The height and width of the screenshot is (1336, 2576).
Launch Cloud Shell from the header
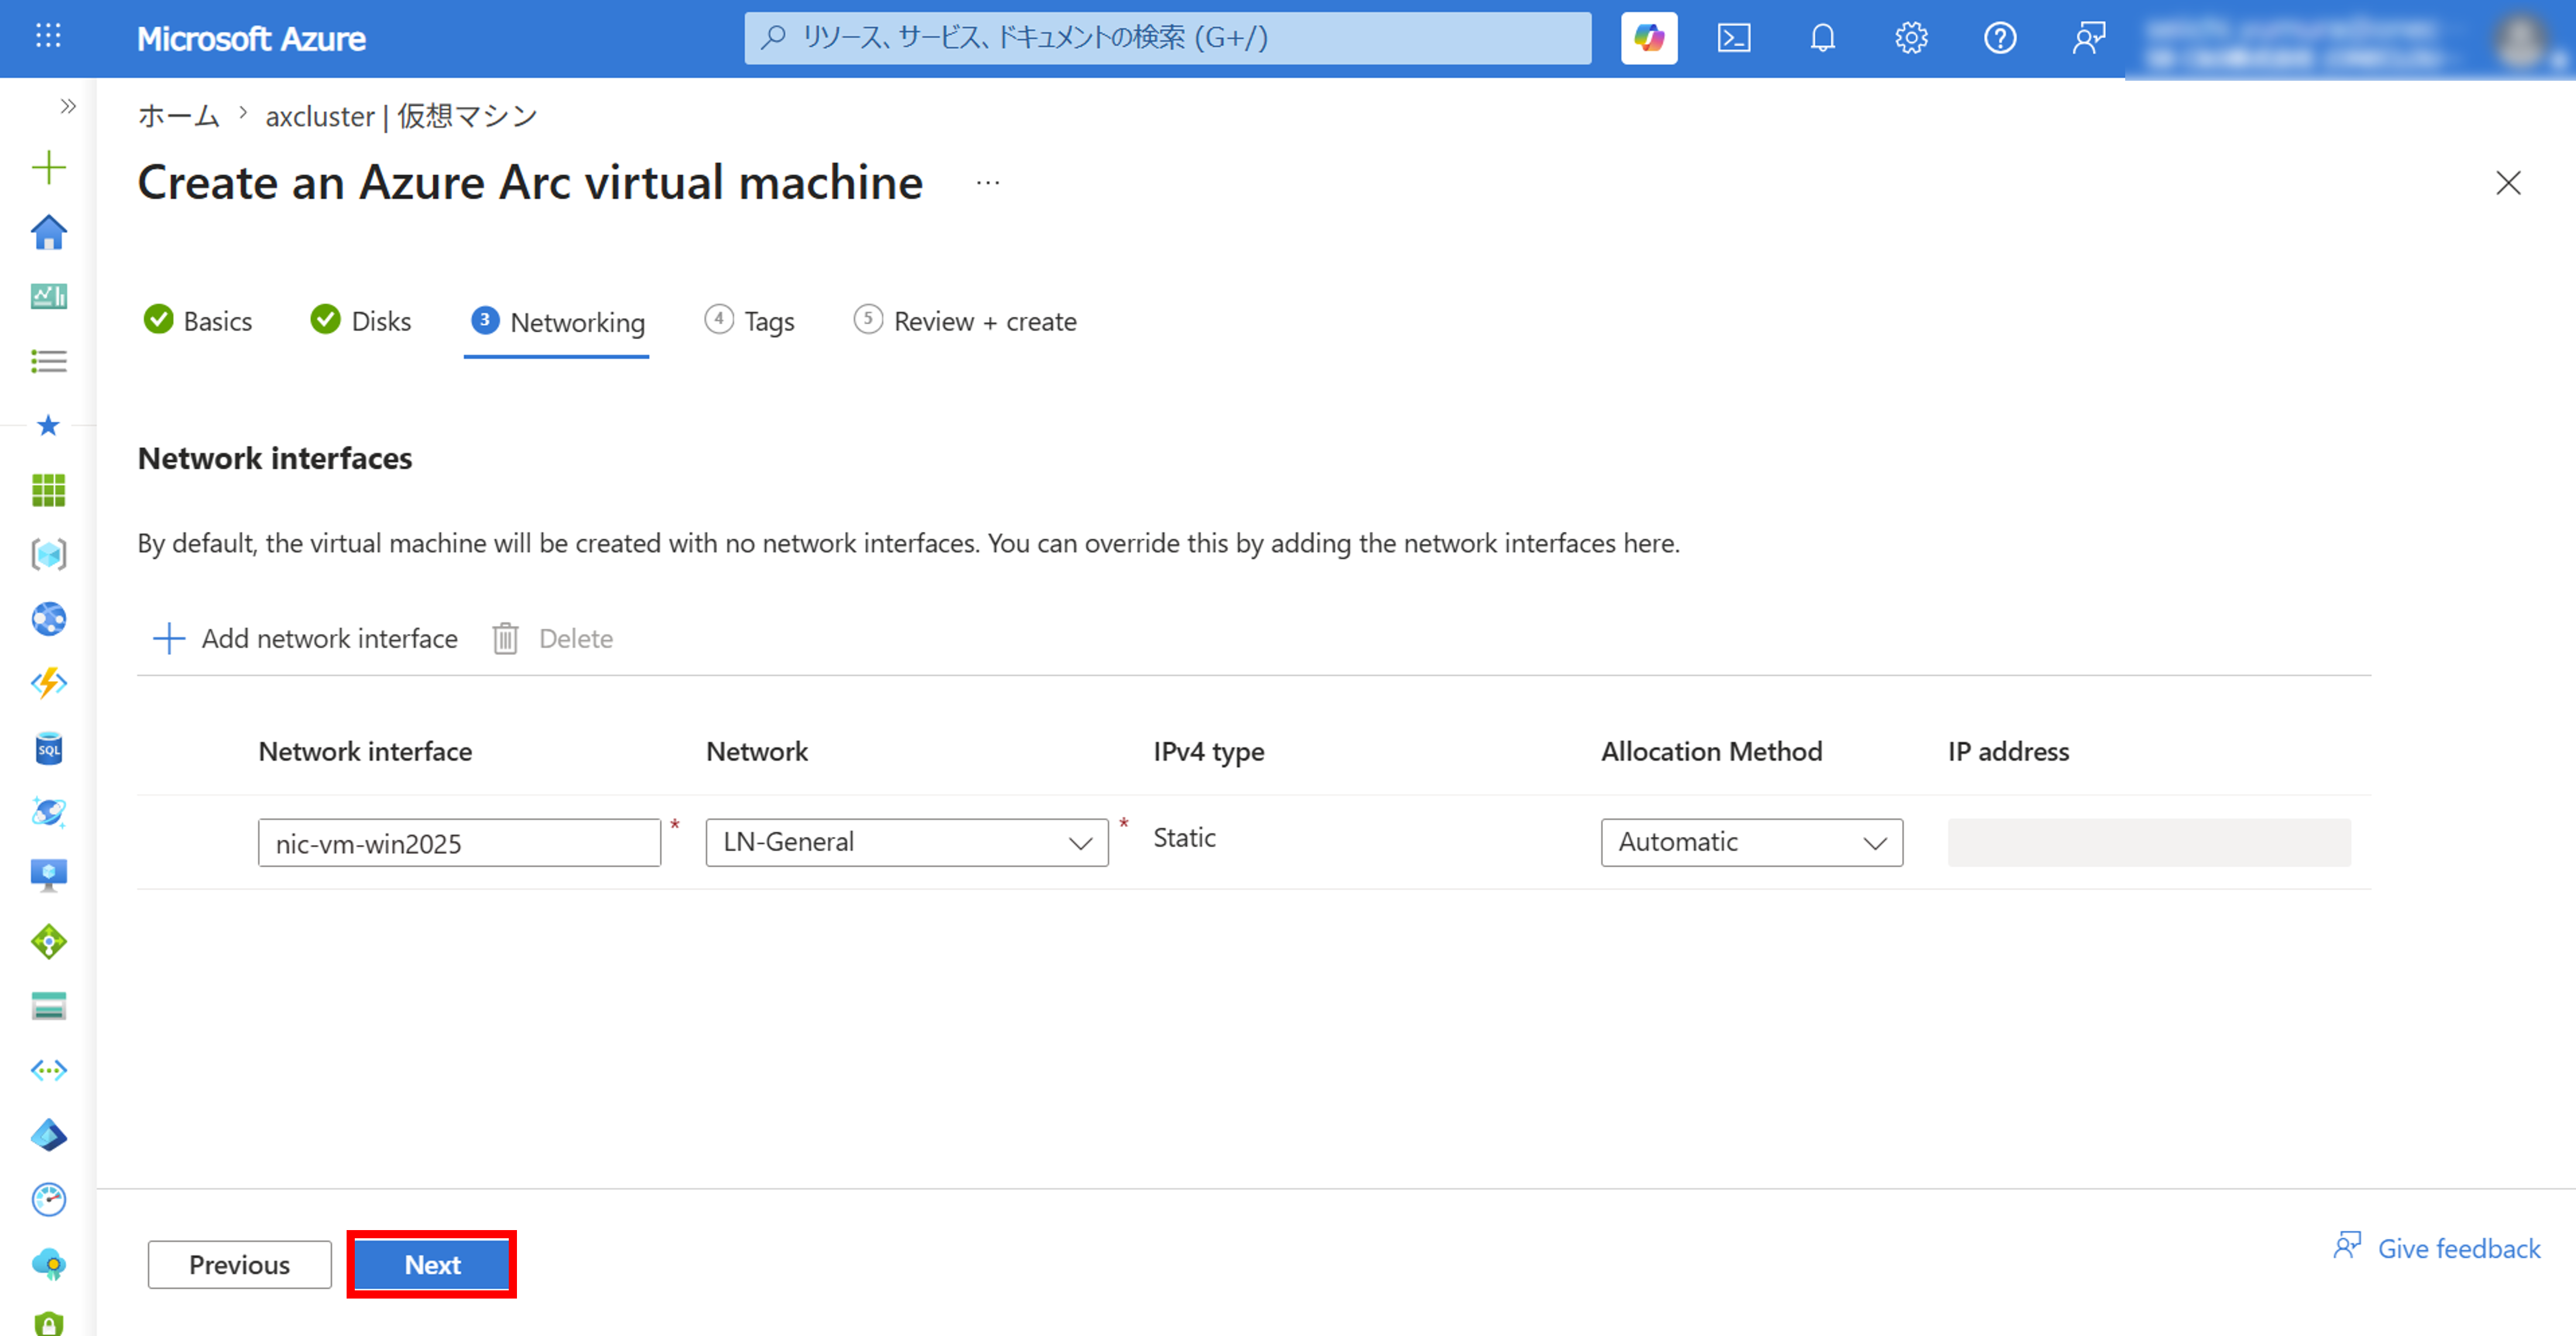point(1734,38)
